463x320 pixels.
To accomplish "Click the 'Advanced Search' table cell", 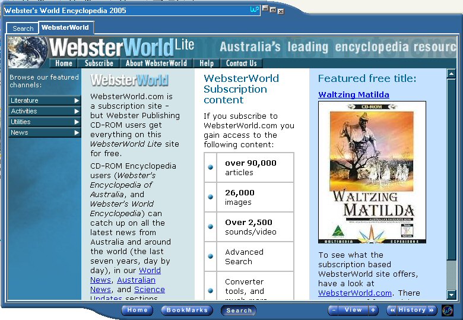I will (255, 256).
